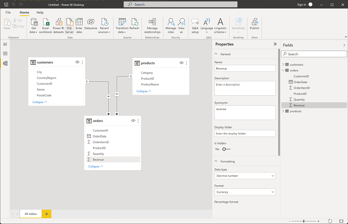The width and height of the screenshot is (348, 224).
Task: Switch to Data view in sidebar
Action: point(5,53)
